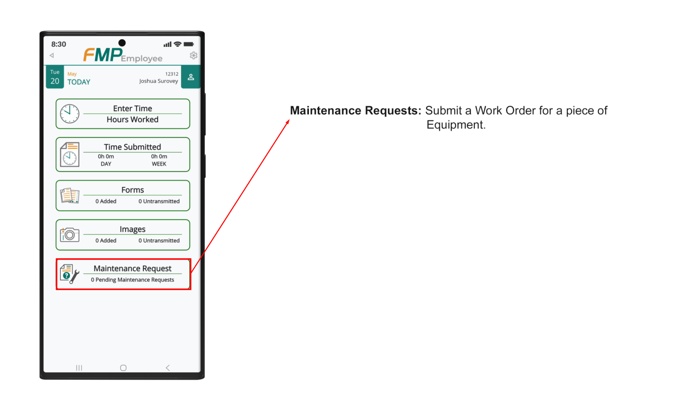Tap the user profile icon
Screen dimensions: 696x400
(191, 77)
